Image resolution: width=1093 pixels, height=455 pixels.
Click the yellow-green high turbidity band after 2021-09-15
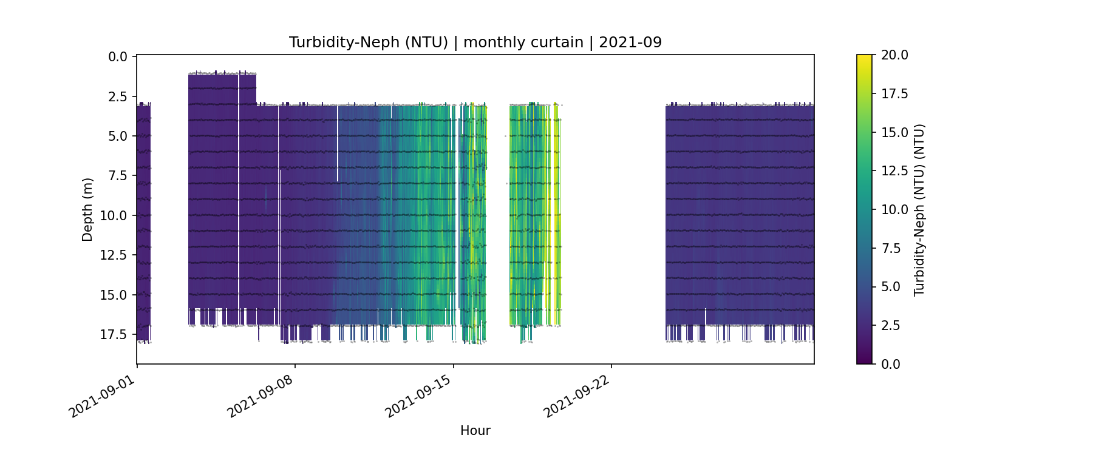[533, 212]
